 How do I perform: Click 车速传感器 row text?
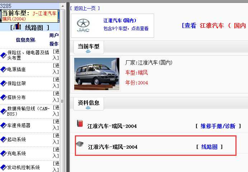click(x=19, y=125)
